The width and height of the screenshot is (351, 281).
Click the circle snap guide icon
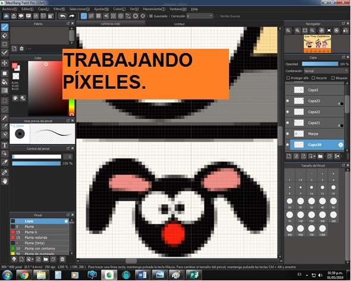121,16
